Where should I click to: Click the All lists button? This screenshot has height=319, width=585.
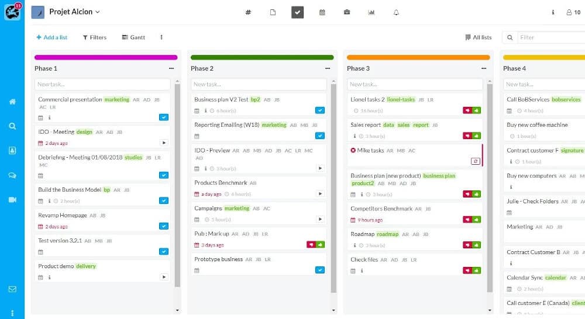click(478, 37)
